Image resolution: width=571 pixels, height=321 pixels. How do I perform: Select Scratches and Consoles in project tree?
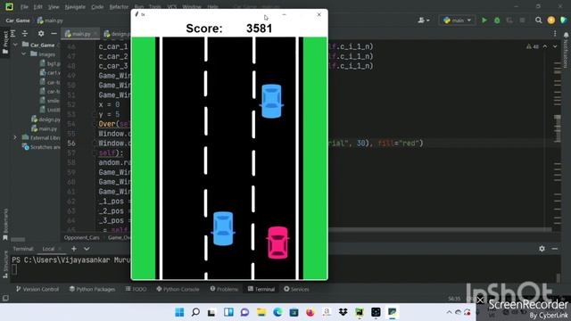click(41, 147)
